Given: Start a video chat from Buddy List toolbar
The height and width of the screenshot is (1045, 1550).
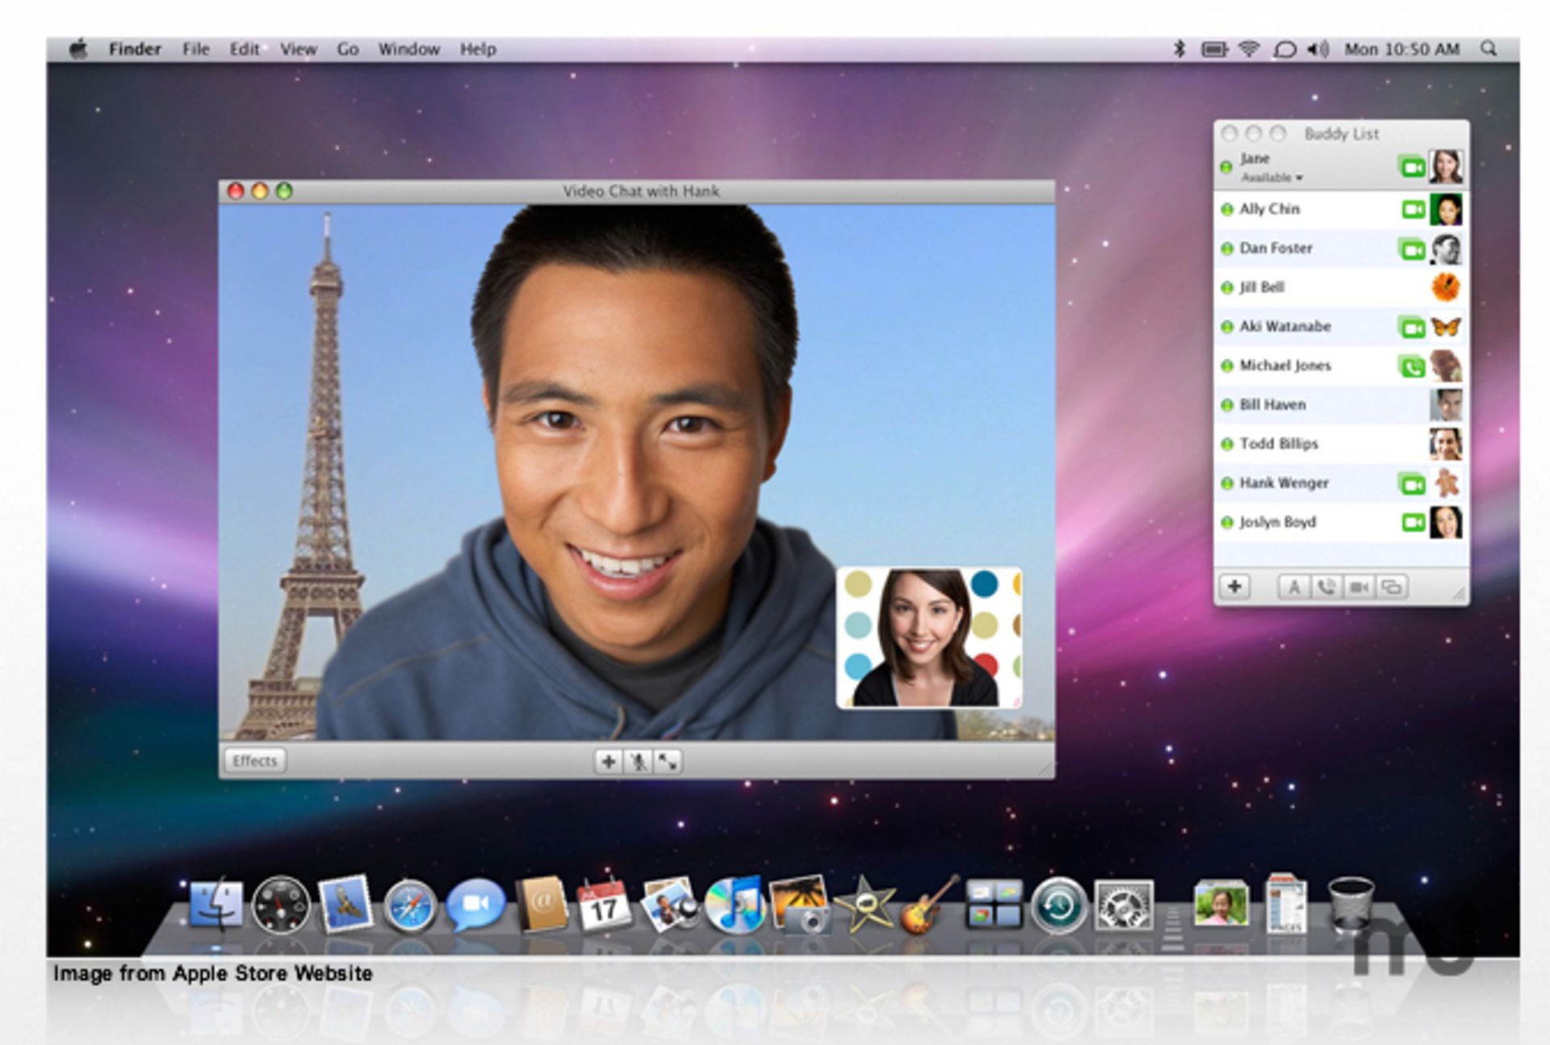Looking at the screenshot, I should (x=1357, y=587).
